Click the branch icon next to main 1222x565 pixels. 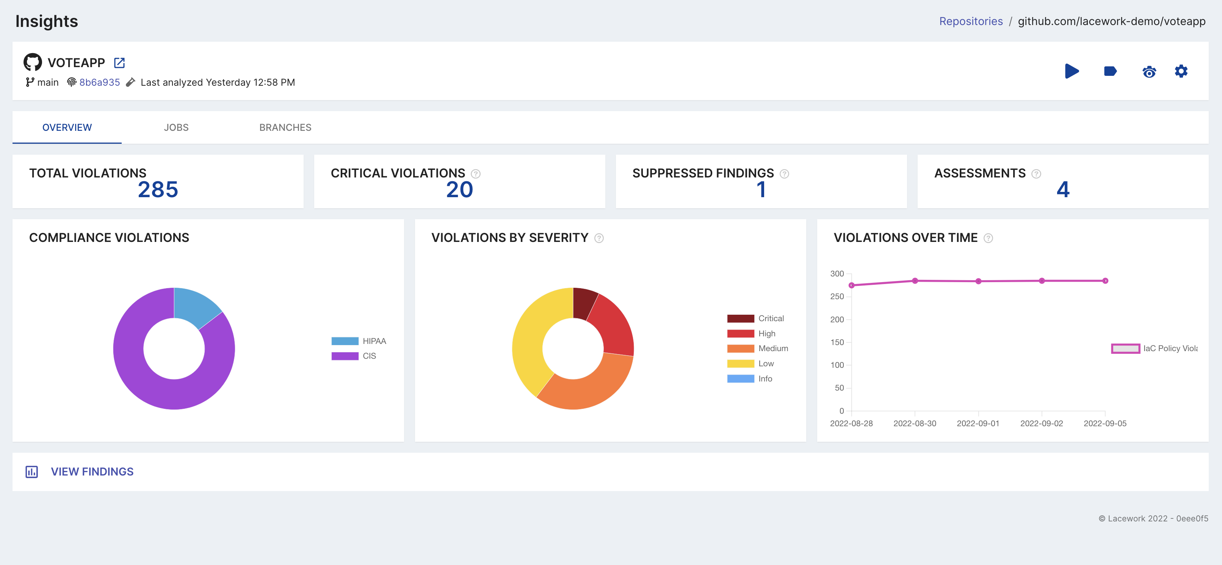[30, 82]
